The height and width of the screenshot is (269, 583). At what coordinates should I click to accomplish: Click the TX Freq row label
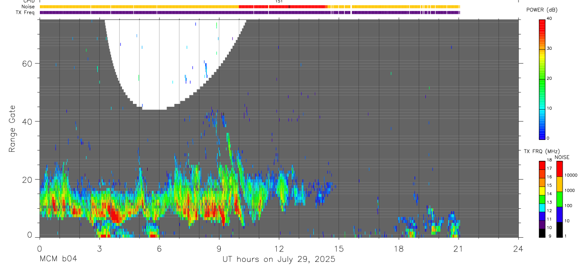coord(25,12)
